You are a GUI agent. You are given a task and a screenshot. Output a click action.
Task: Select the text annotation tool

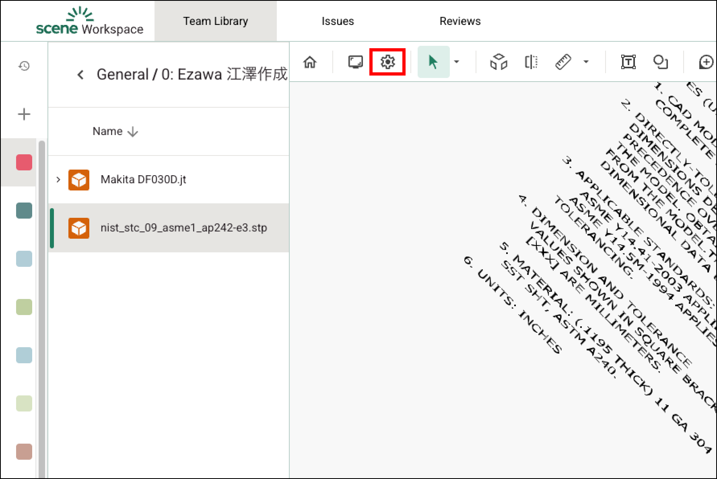tap(628, 62)
